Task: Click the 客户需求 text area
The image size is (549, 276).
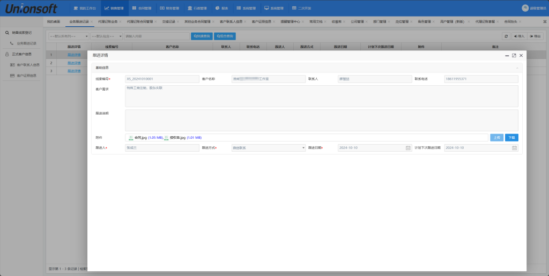Action: click(322, 96)
